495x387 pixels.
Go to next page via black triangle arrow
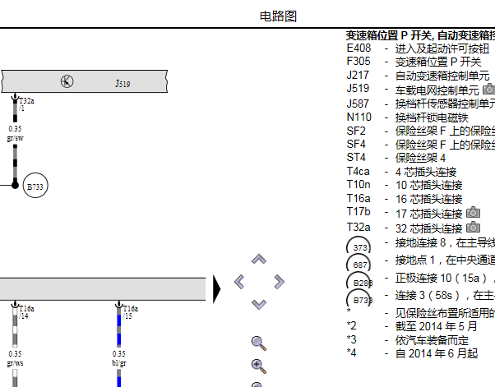click(216, 289)
